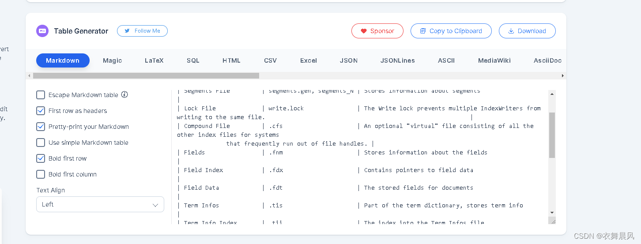Image resolution: width=641 pixels, height=244 pixels.
Task: Click the Sponsor button
Action: [377, 31]
